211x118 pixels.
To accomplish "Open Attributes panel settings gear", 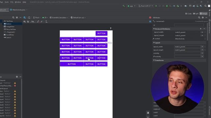I will click(x=203, y=17).
